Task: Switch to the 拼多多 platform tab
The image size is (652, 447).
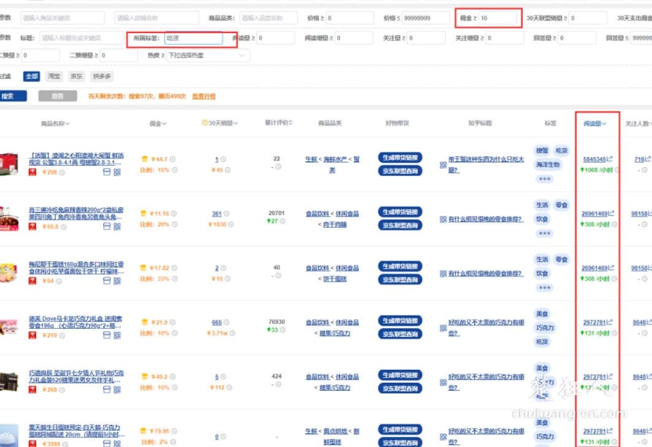Action: click(x=101, y=76)
